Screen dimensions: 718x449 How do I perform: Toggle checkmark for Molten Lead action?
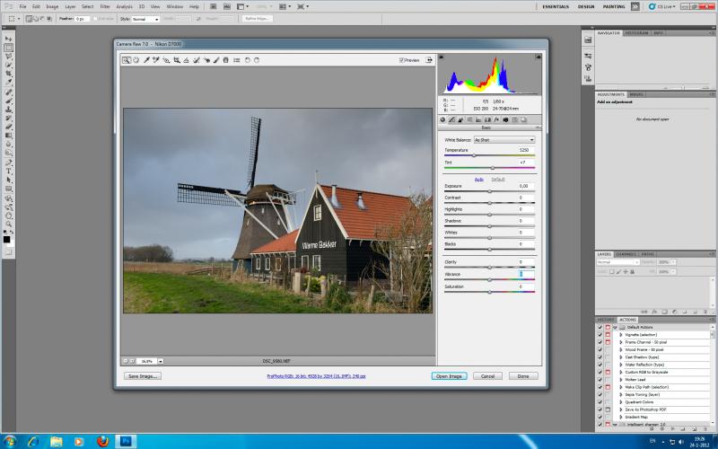pyautogui.click(x=600, y=379)
